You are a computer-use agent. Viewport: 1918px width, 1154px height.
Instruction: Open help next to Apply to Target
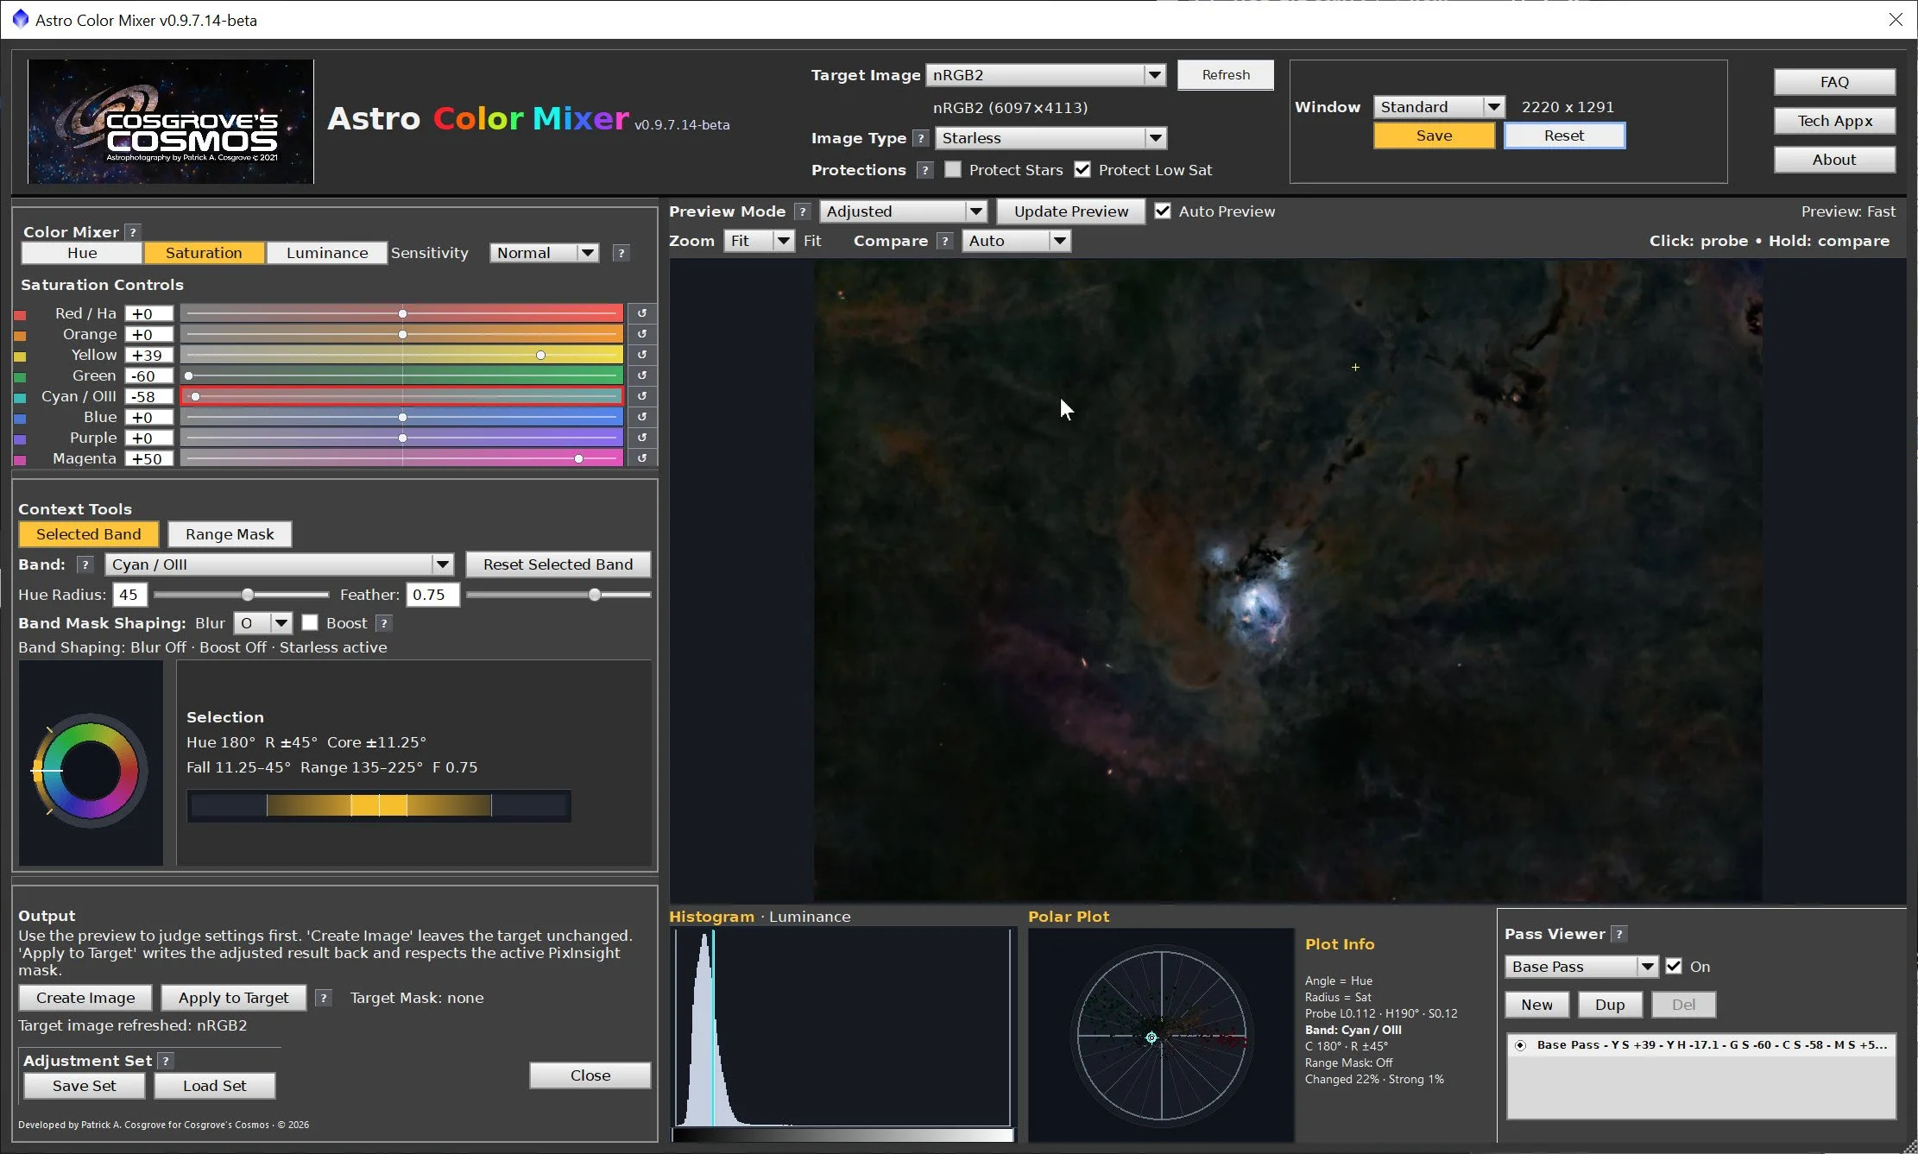(324, 998)
